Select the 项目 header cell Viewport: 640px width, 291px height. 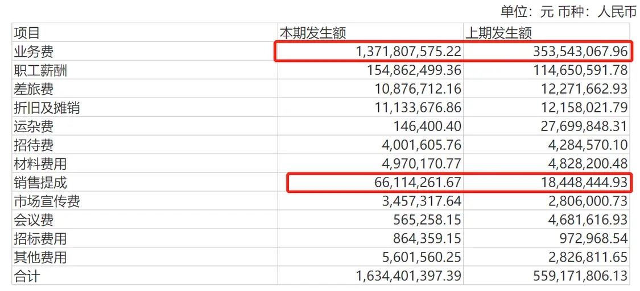tap(27, 33)
